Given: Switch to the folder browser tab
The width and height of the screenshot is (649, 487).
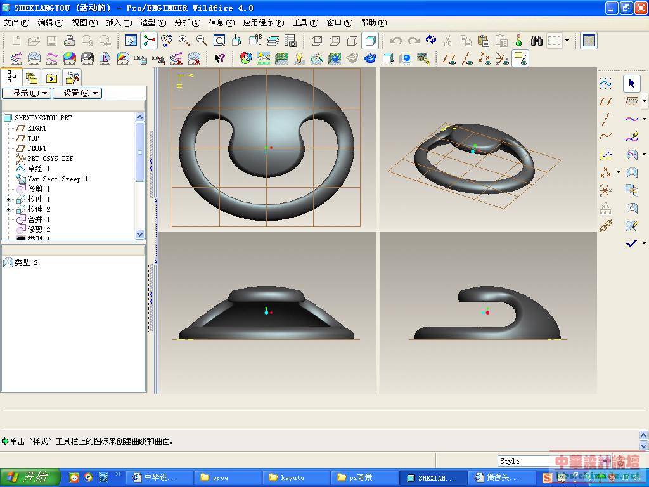Looking at the screenshot, I should (x=31, y=78).
